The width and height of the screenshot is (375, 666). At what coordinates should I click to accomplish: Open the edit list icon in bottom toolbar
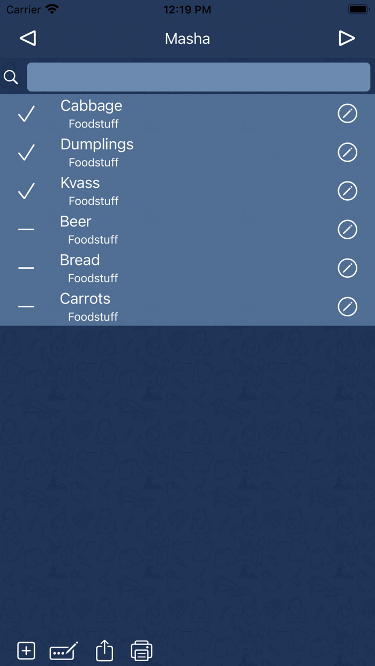point(63,651)
